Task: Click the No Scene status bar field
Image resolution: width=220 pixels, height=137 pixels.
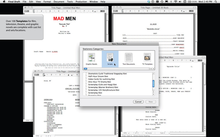Action: tap(148, 133)
